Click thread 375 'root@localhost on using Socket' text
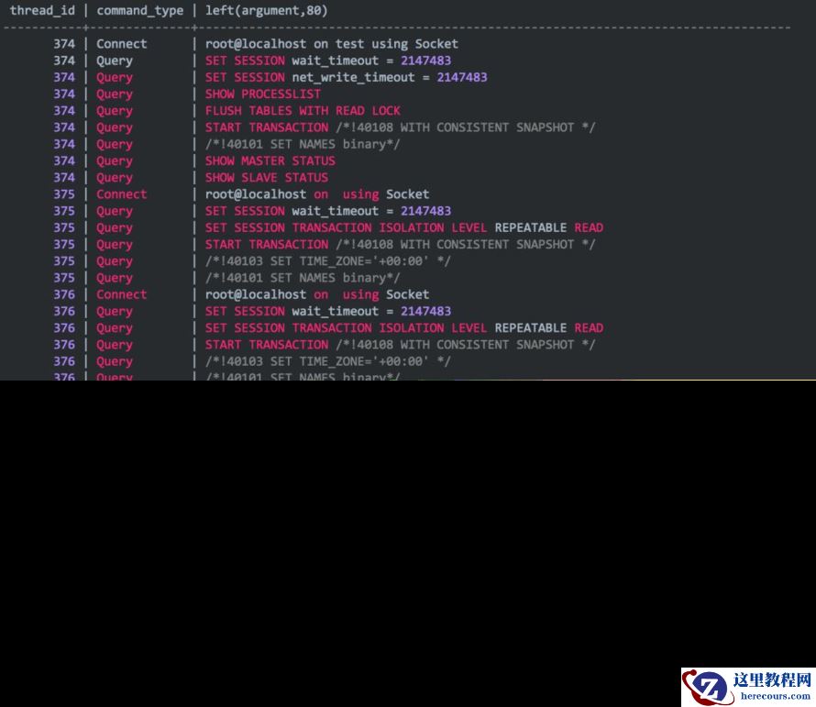 (317, 193)
